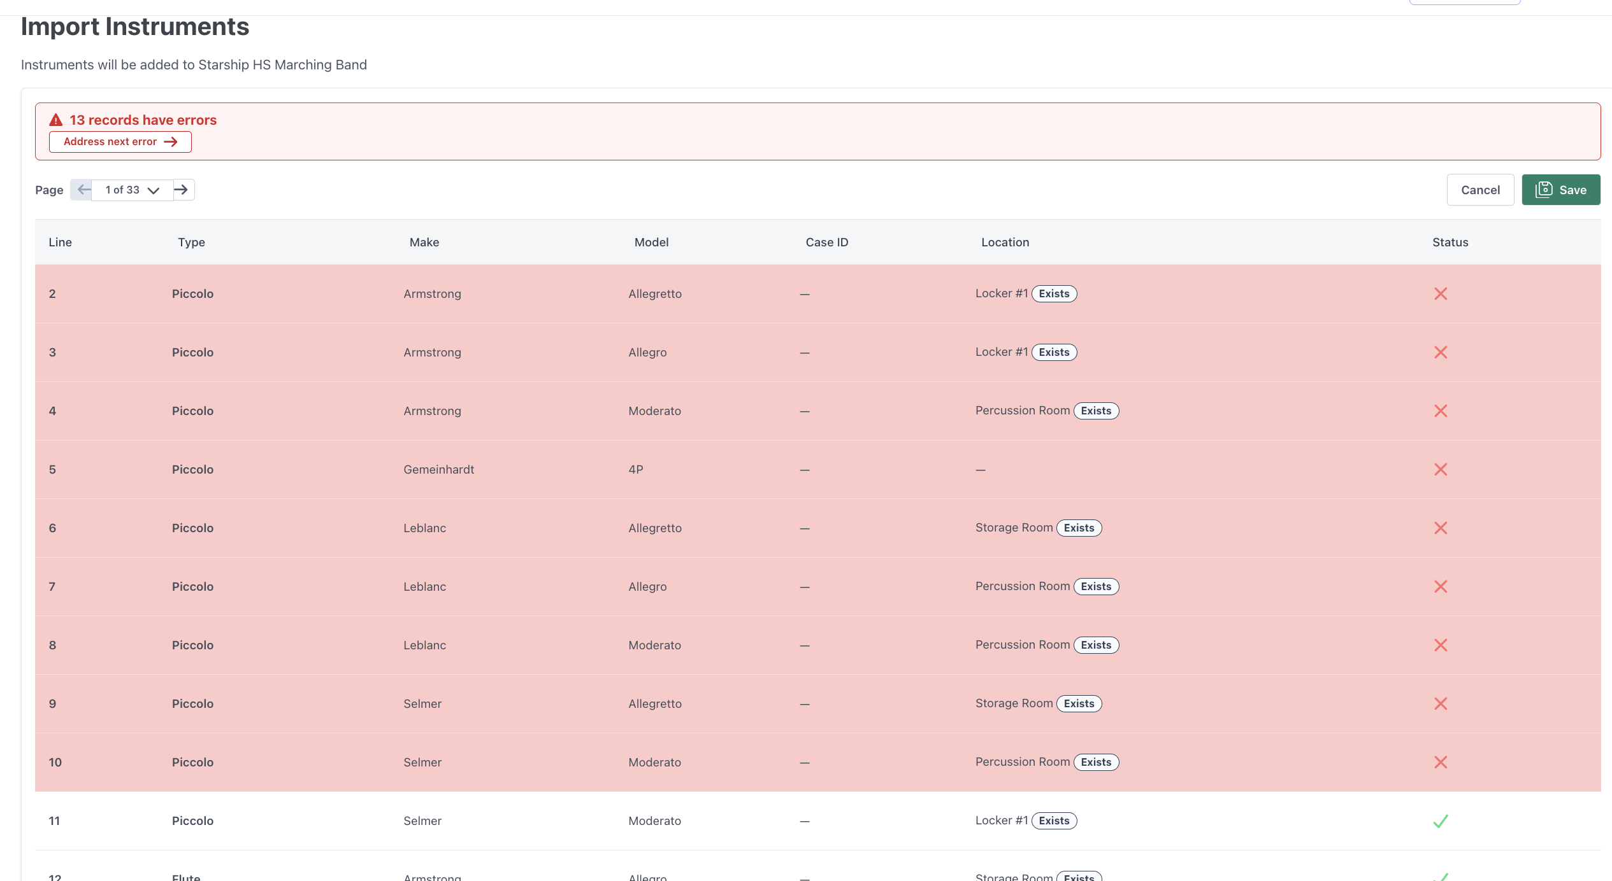Click red X status on line 2

(1440, 293)
